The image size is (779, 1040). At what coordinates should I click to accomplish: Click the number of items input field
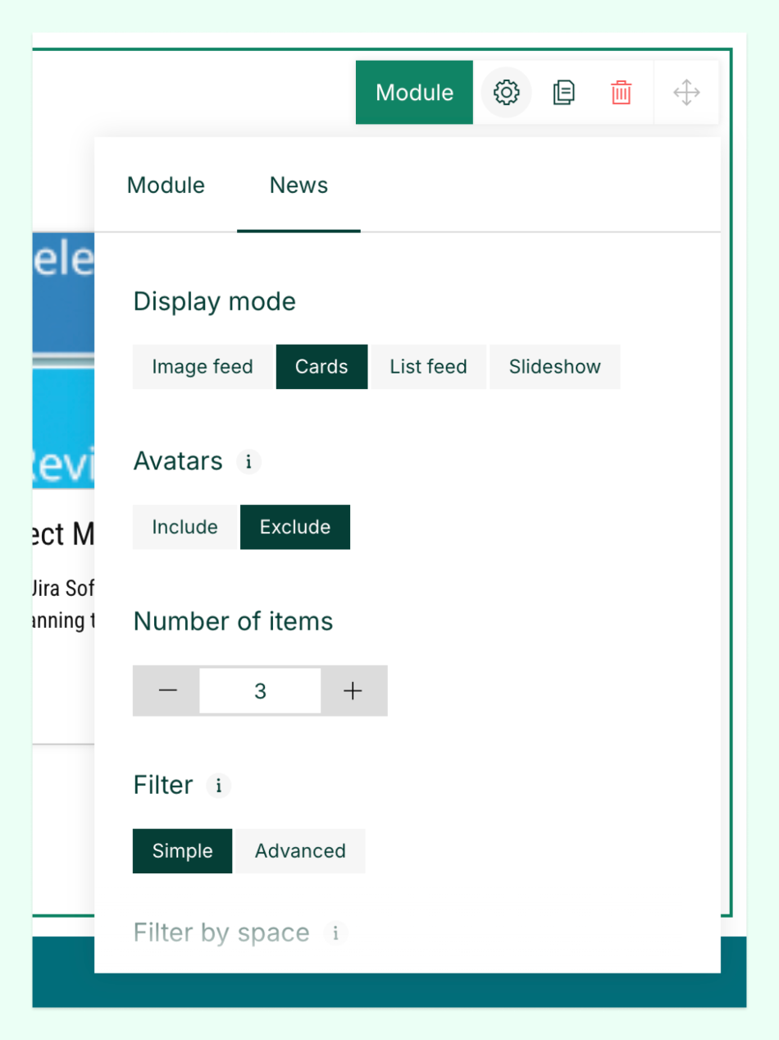260,691
